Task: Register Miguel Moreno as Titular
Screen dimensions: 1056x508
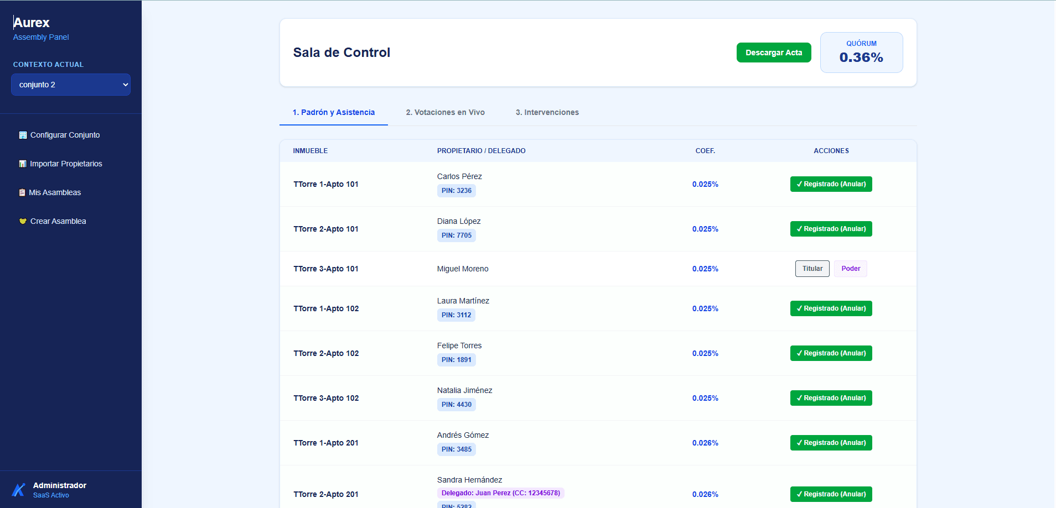Action: pos(812,269)
